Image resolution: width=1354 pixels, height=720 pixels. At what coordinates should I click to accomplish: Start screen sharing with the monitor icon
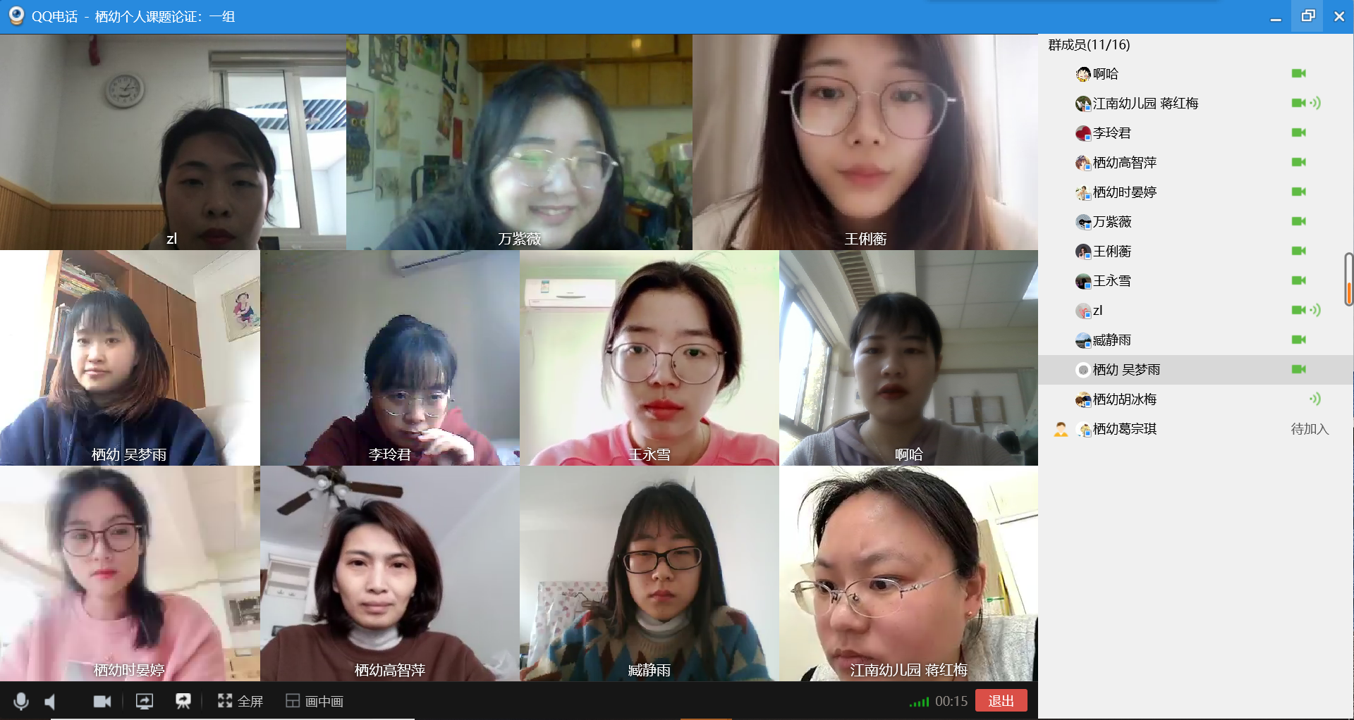(144, 701)
